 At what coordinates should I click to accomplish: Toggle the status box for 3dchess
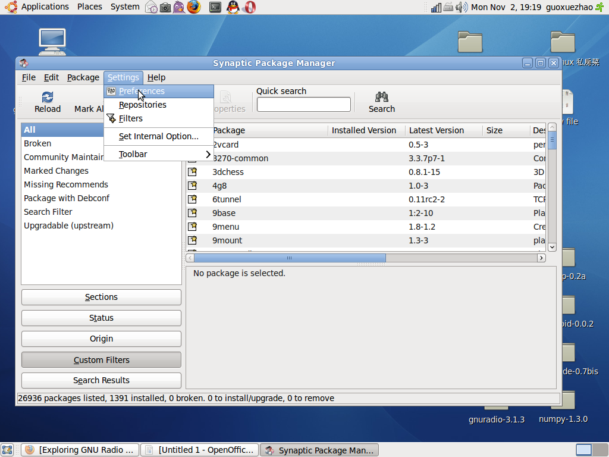[192, 172]
